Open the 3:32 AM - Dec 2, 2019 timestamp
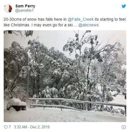Screen dimensions: 130x132 pos(32,127)
